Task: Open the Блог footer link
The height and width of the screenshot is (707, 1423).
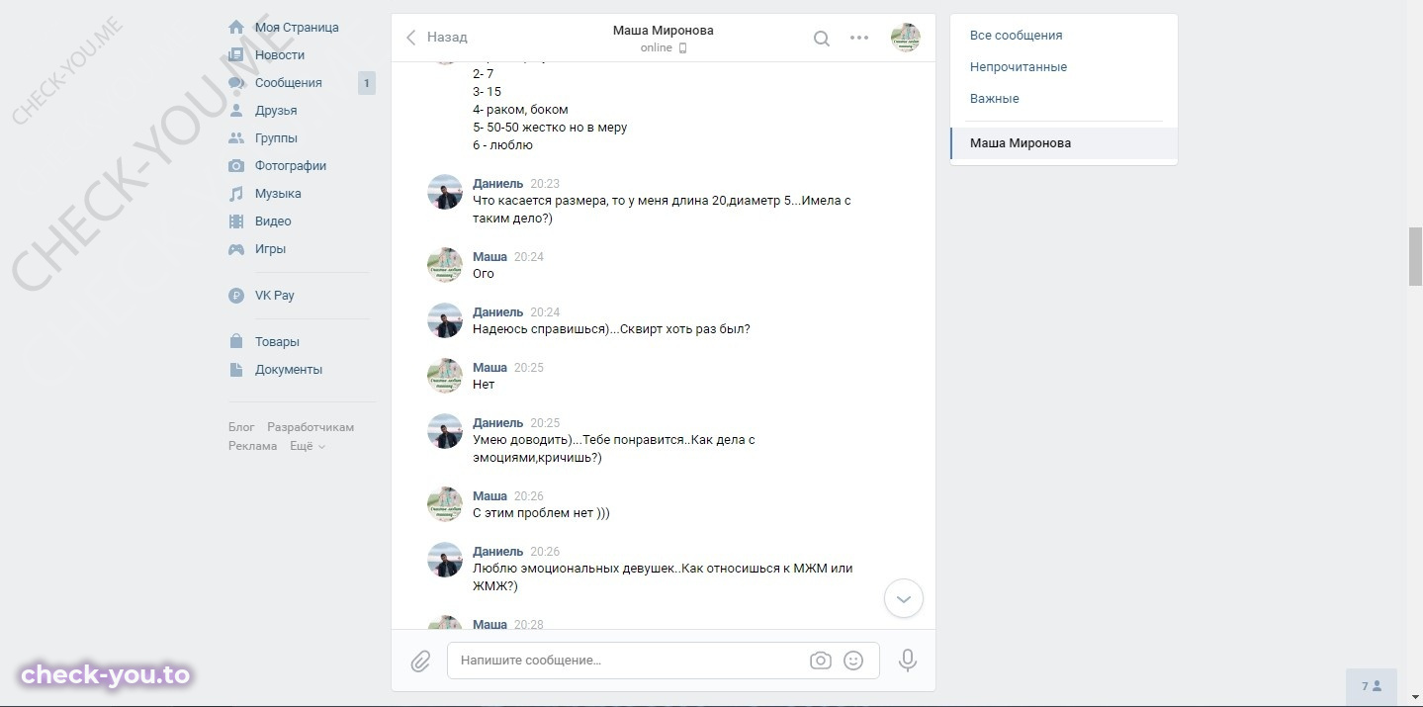Action: point(241,427)
